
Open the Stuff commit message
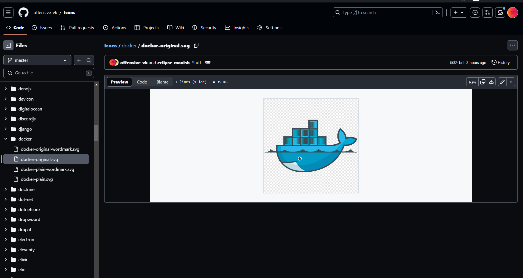coord(197,63)
